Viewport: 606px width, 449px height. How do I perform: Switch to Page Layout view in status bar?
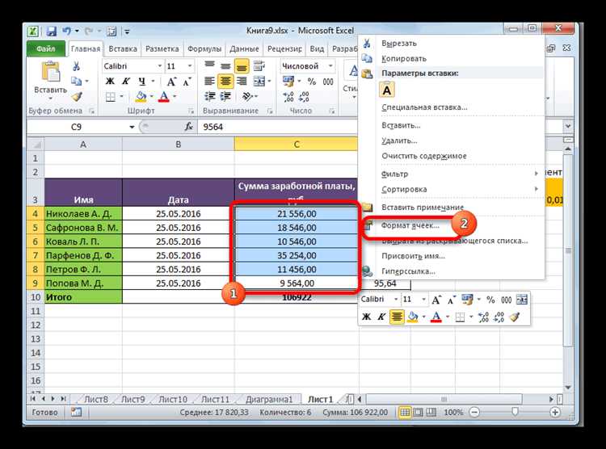[418, 413]
